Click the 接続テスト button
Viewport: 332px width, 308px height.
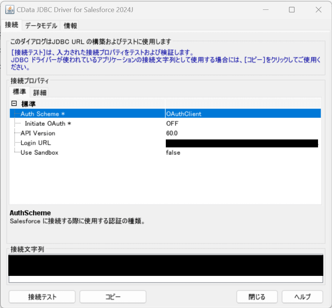click(42, 297)
